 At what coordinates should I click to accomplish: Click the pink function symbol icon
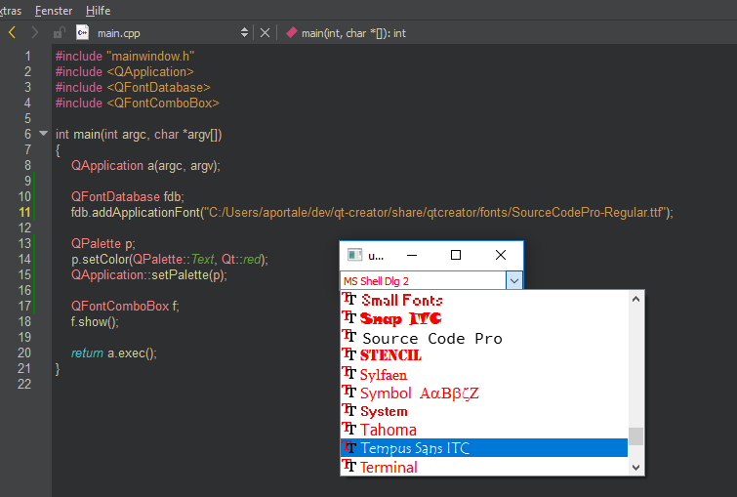click(x=291, y=32)
